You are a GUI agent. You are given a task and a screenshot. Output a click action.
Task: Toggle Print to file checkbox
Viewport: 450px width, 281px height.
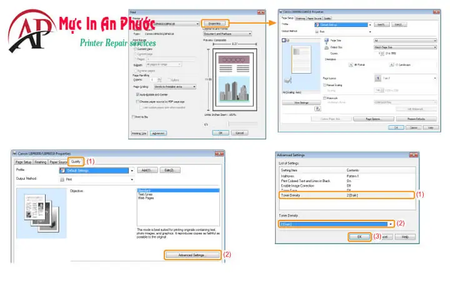click(x=133, y=117)
